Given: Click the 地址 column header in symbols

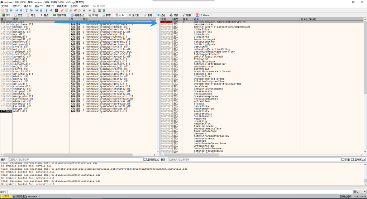Looking at the screenshot, I should coord(166,19).
